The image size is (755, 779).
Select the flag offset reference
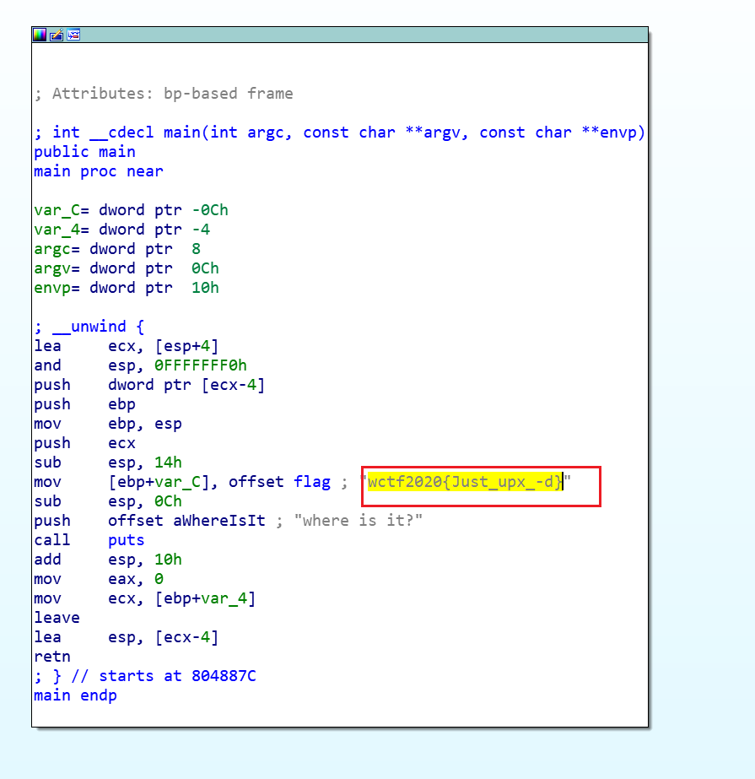[x=312, y=482]
